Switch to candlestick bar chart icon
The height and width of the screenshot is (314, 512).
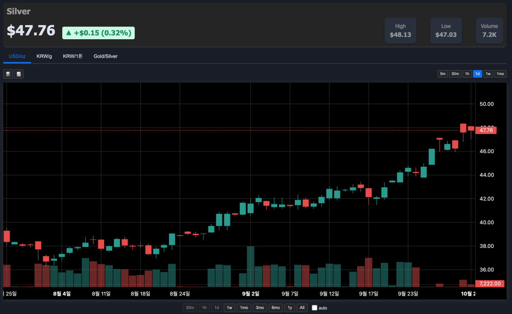pyautogui.click(x=8, y=74)
